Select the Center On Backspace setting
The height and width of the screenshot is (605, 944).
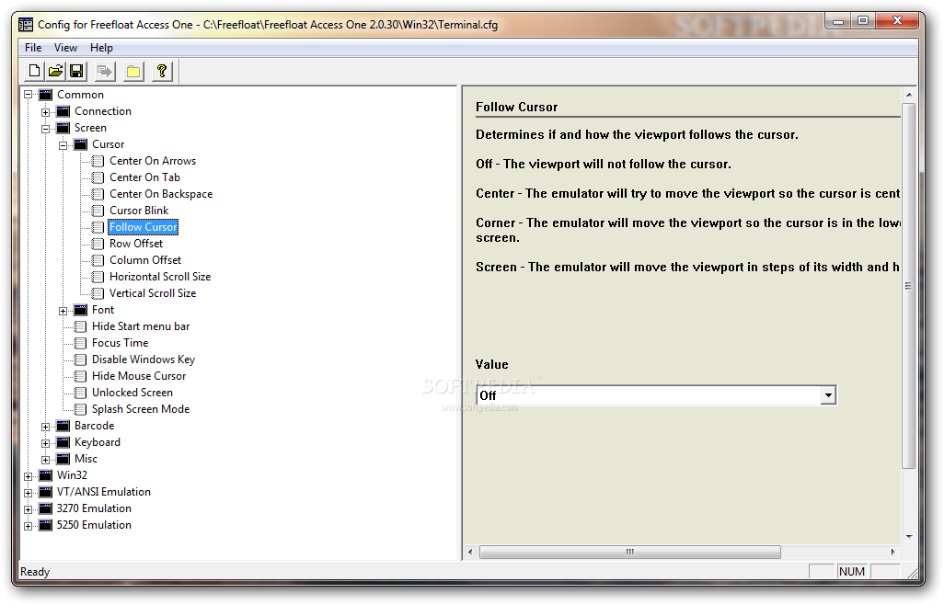pos(161,194)
